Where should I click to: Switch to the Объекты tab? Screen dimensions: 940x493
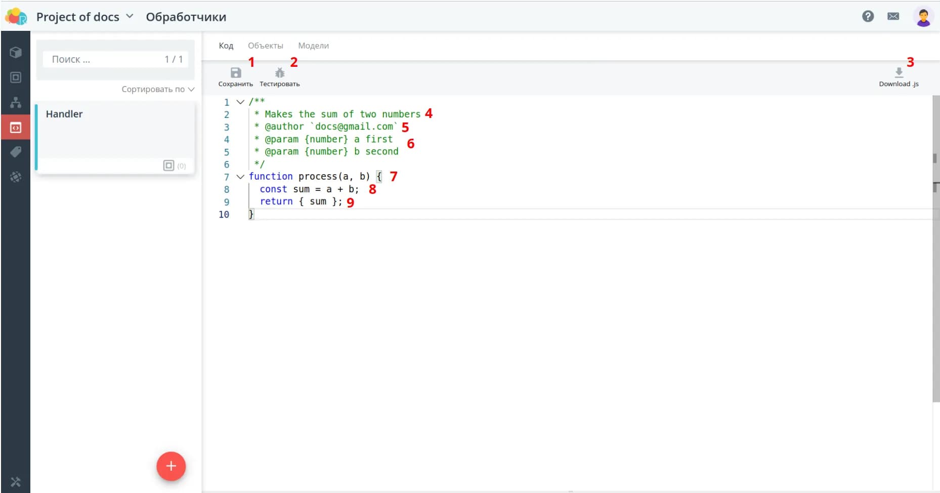(x=265, y=46)
